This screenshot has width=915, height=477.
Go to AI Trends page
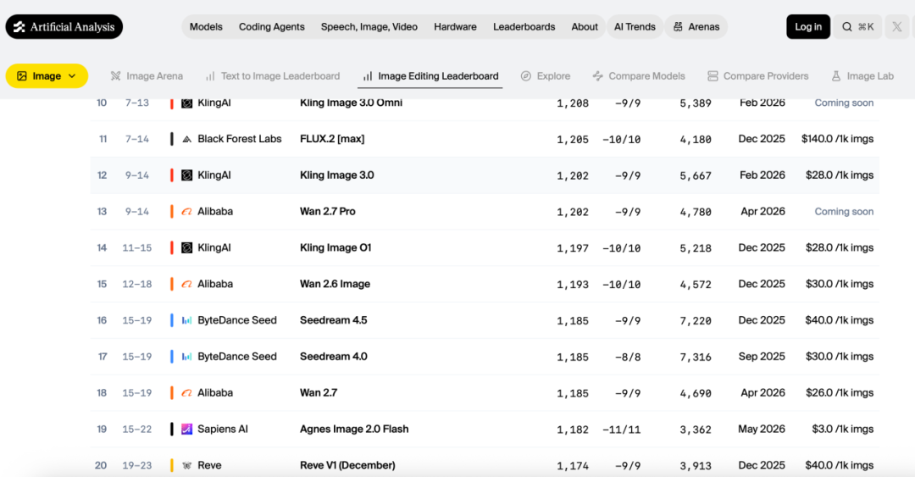pos(635,27)
